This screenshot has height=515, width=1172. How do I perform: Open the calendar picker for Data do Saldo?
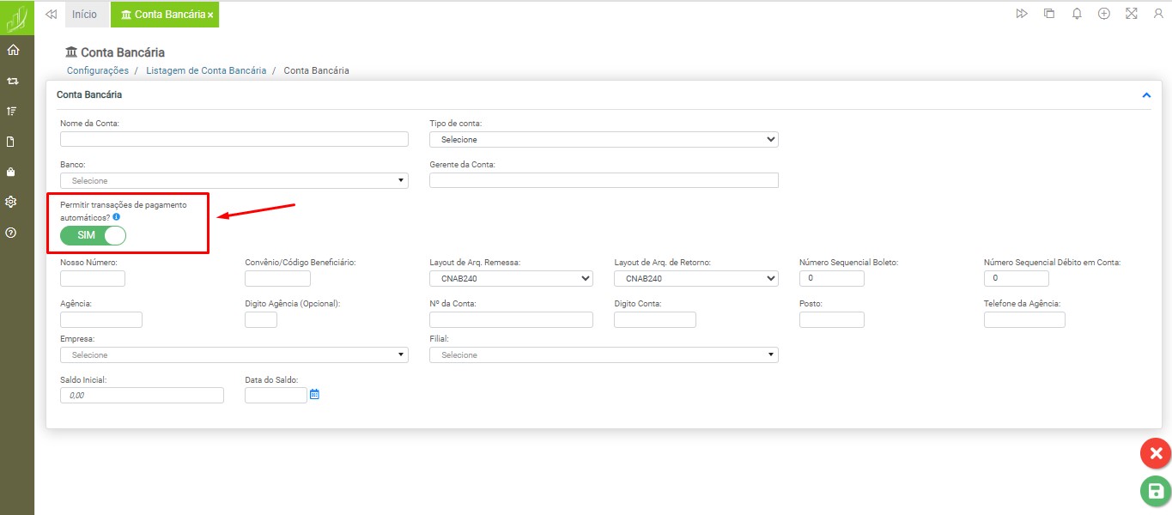click(x=314, y=395)
